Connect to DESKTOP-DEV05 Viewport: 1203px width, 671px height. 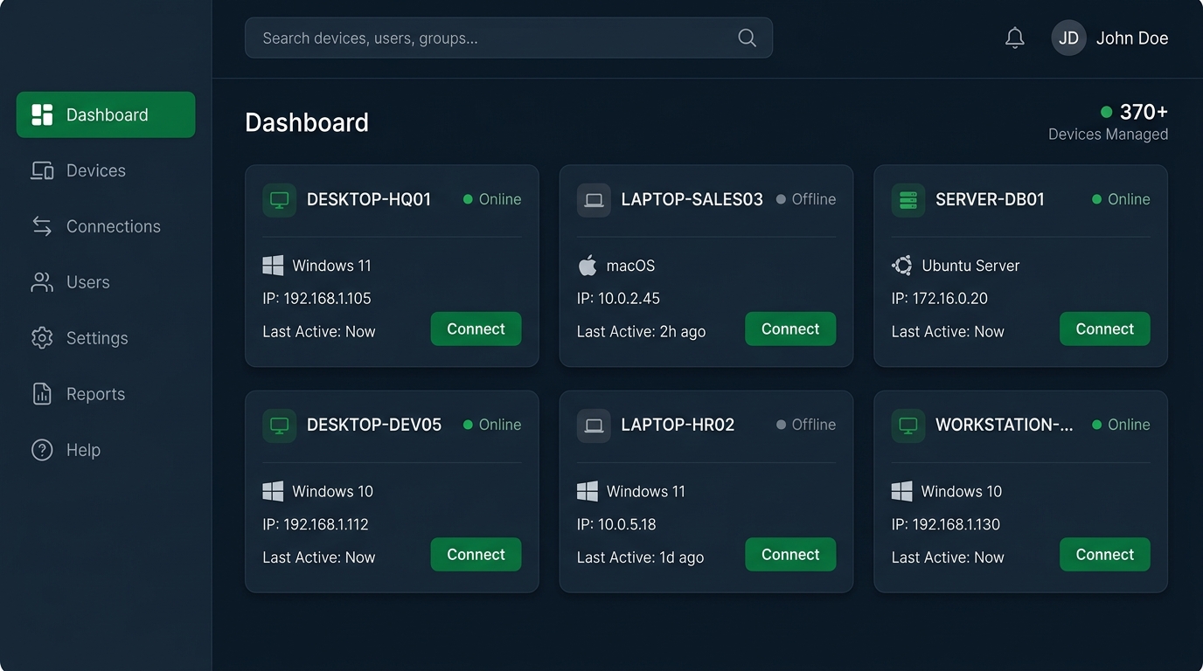tap(476, 554)
